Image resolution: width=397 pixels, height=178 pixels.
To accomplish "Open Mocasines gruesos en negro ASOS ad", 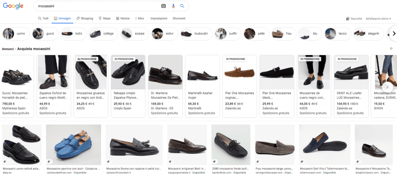I will point(91,86).
